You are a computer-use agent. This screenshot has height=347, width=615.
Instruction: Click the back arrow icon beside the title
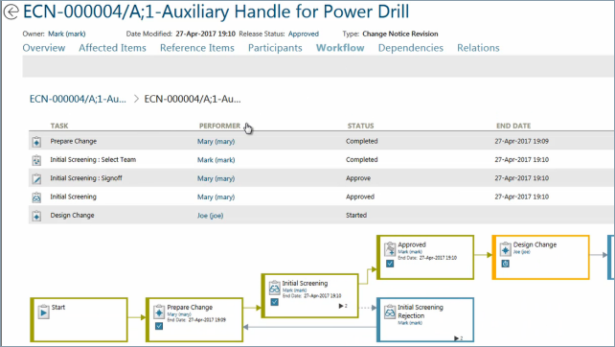(11, 12)
